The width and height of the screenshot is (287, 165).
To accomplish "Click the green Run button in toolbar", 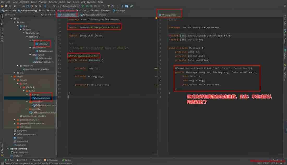I will tap(83, 6).
